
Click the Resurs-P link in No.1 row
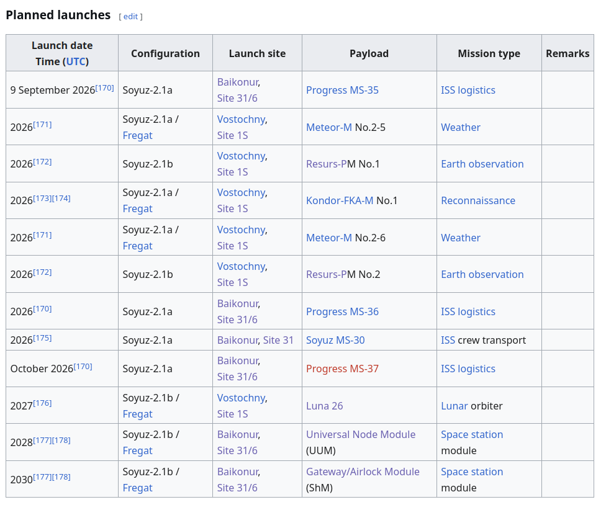(327, 164)
